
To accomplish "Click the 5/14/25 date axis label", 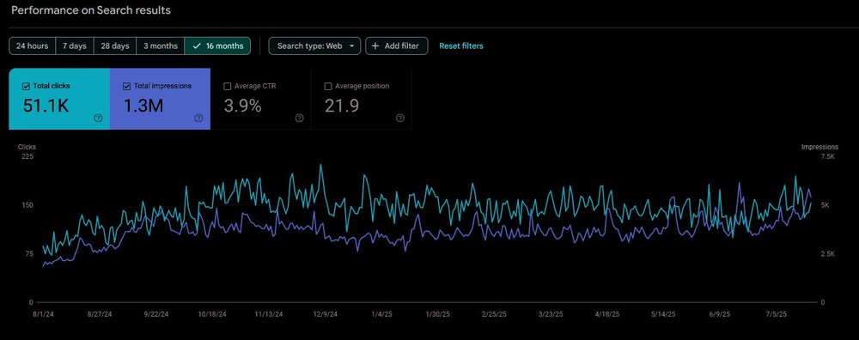I will point(663,314).
